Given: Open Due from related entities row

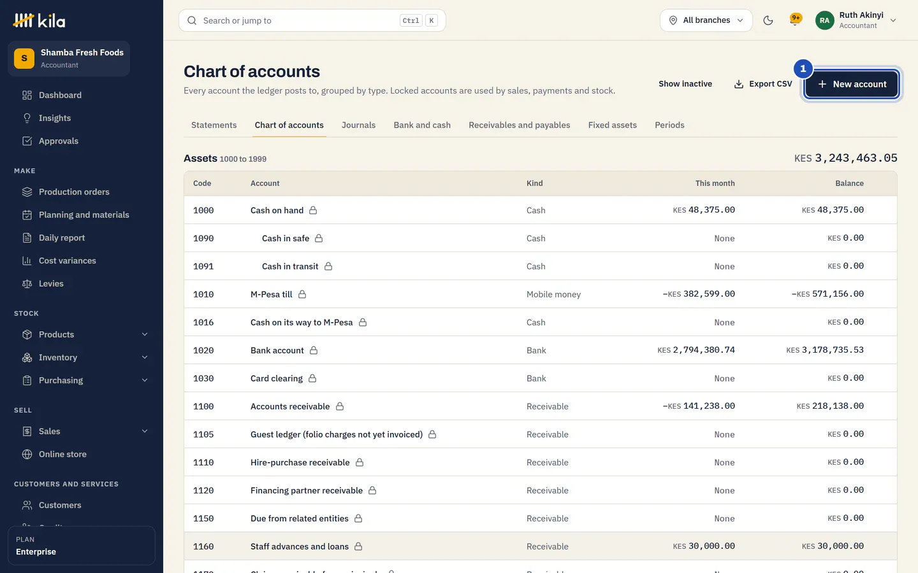Looking at the screenshot, I should click(541, 518).
